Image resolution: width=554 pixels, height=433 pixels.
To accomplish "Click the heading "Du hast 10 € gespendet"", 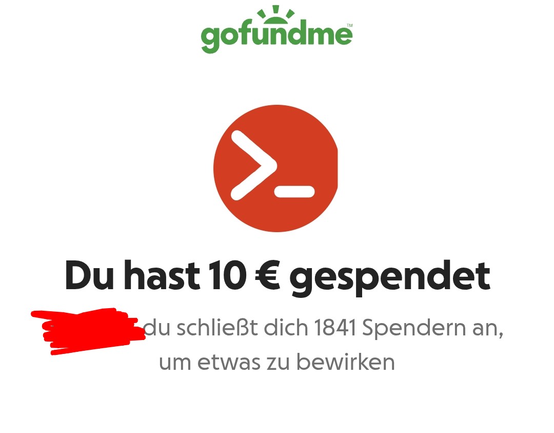I will [278, 276].
